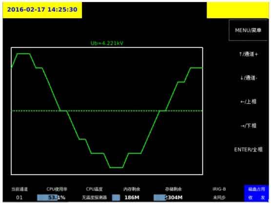Select ↑/通道+ to increase channel
Screen dimensions: 271x205
pos(249,54)
